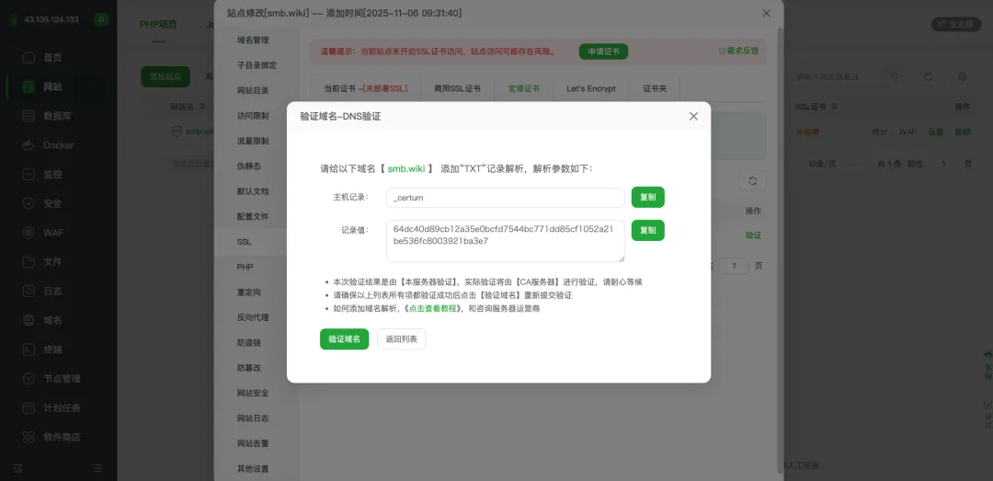Open 需求反馈 feedback link

(738, 52)
